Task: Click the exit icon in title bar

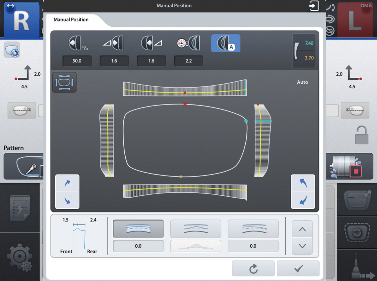Action: (x=314, y=6)
